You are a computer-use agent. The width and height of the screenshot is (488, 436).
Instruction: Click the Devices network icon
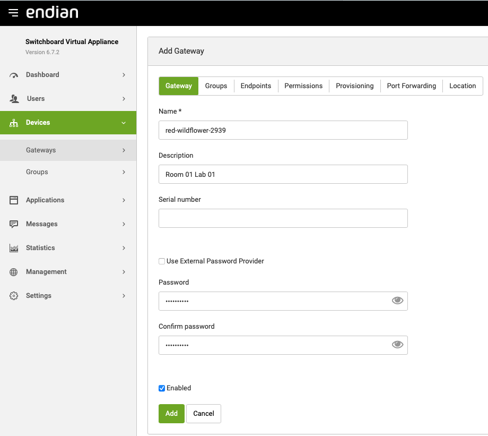coord(14,123)
